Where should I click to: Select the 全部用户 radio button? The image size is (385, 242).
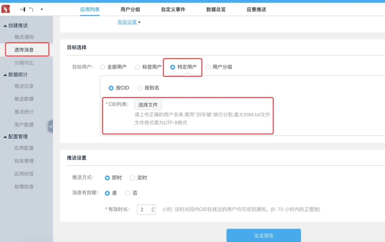click(x=102, y=67)
